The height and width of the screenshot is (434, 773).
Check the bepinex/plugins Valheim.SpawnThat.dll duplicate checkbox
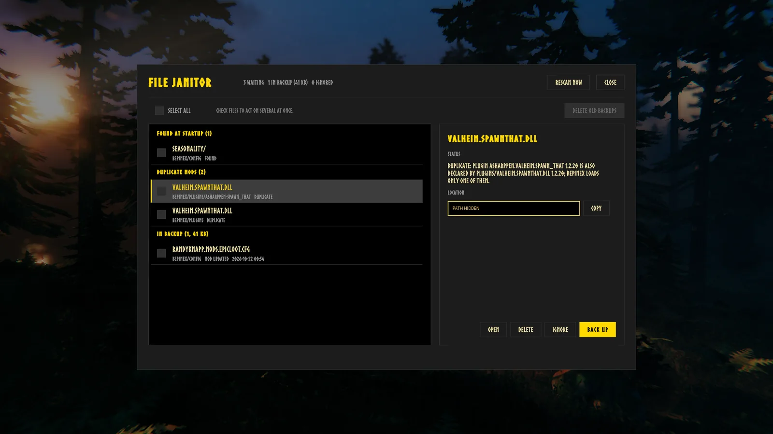[161, 215]
